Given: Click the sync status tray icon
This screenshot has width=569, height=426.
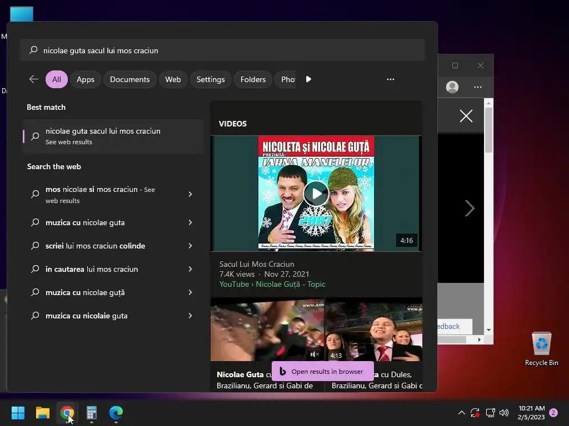Looking at the screenshot, I should tap(475, 413).
